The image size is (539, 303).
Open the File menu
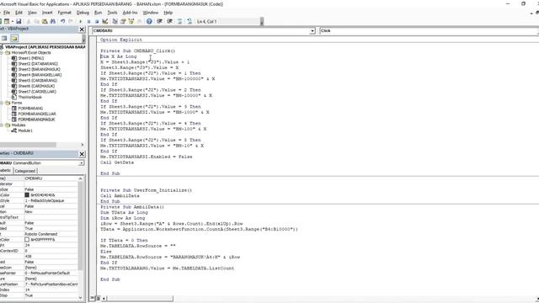click(x=7, y=13)
